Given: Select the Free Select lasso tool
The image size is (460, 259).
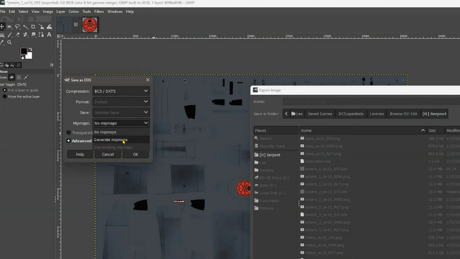Looking at the screenshot, I should click(17, 26).
